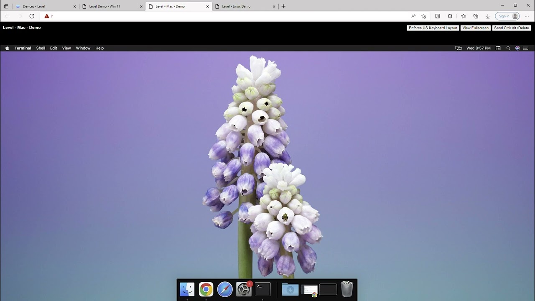Add this page to favorites
535x301 pixels.
[424, 16]
